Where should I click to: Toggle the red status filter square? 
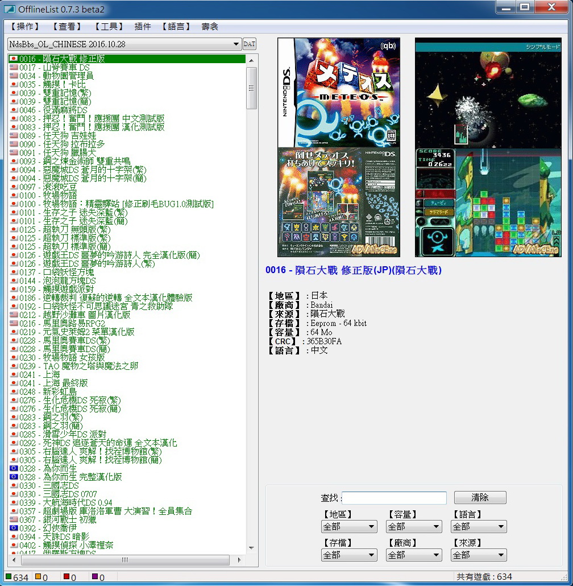67,577
